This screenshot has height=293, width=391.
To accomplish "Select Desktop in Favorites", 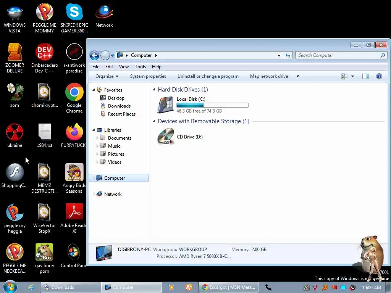I will tap(112, 98).
